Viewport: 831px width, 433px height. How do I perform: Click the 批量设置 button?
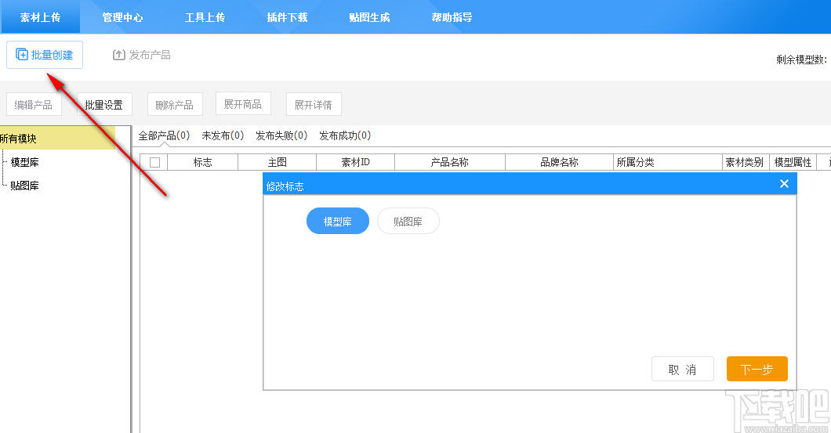click(x=104, y=104)
